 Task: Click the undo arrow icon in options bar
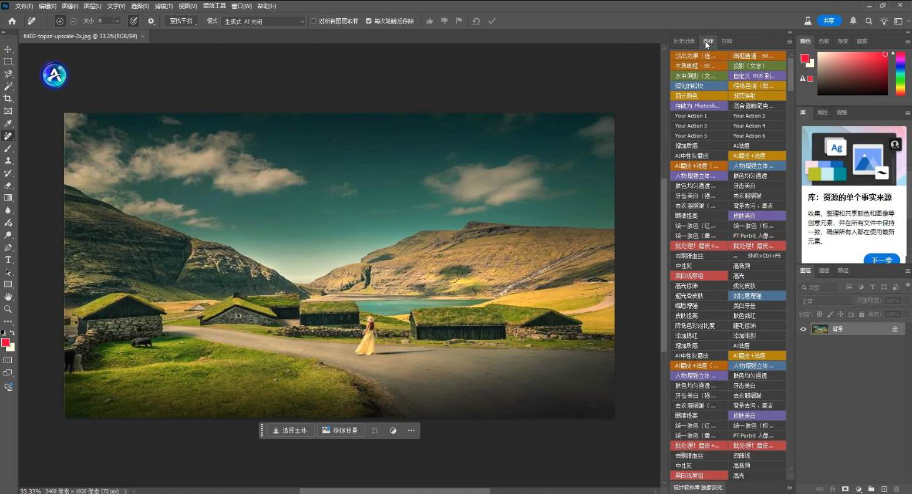(x=476, y=21)
